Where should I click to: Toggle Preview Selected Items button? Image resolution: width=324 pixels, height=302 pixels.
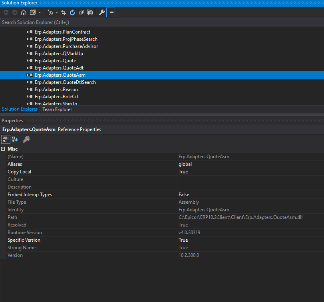(x=111, y=13)
